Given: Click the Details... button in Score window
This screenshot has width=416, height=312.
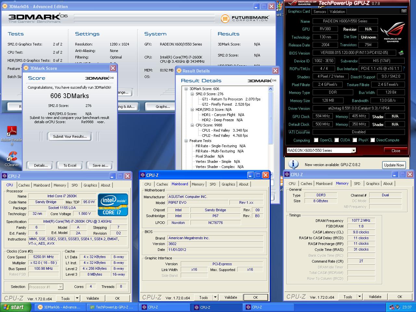Looking at the screenshot, I should (x=41, y=165).
